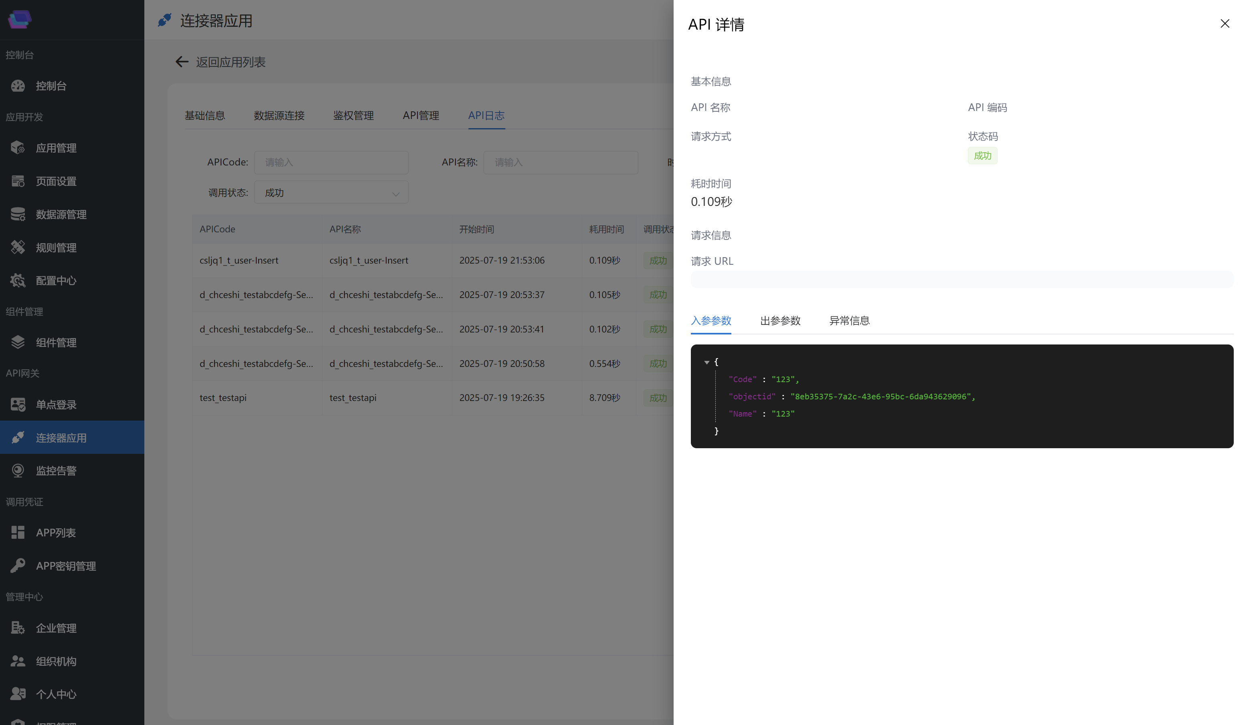Image resolution: width=1251 pixels, height=725 pixels.
Task: Focus the API名称 input field
Action: click(x=560, y=163)
